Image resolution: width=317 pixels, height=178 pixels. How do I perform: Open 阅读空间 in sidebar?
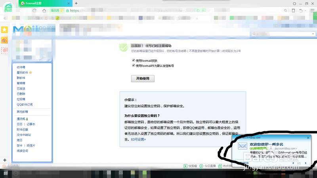tap(22, 151)
